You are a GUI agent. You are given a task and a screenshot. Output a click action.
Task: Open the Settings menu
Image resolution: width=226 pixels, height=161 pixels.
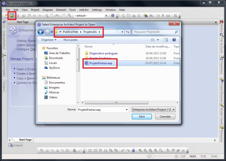pos(97,10)
